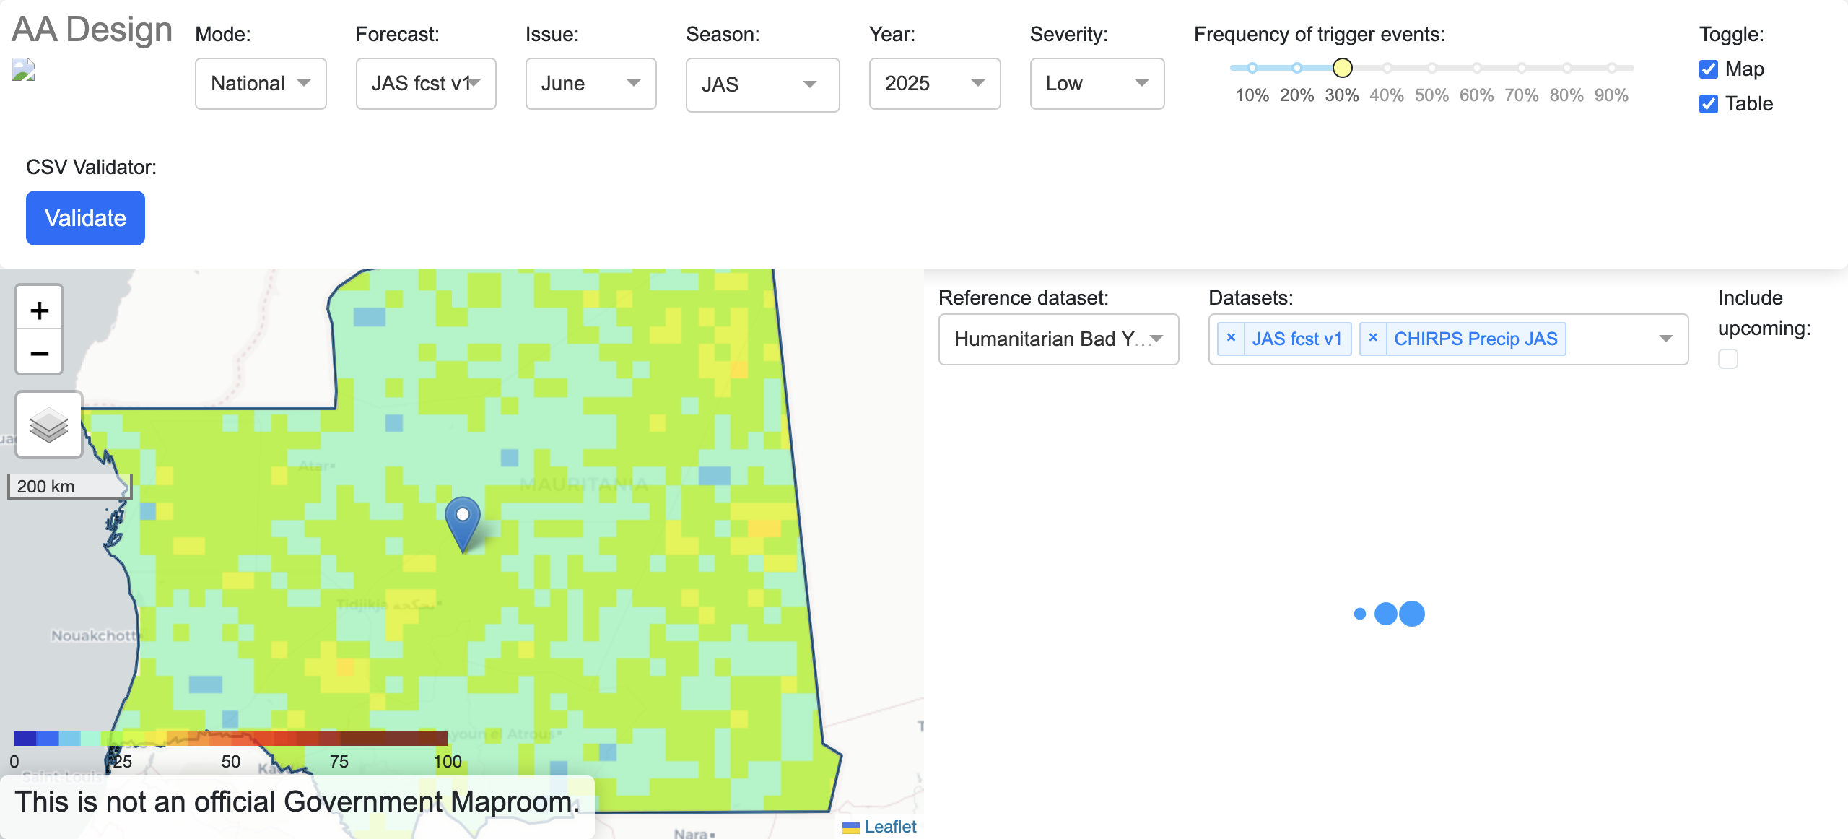Uncheck the Map toggle checkbox
This screenshot has height=839, width=1848.
coord(1709,69)
